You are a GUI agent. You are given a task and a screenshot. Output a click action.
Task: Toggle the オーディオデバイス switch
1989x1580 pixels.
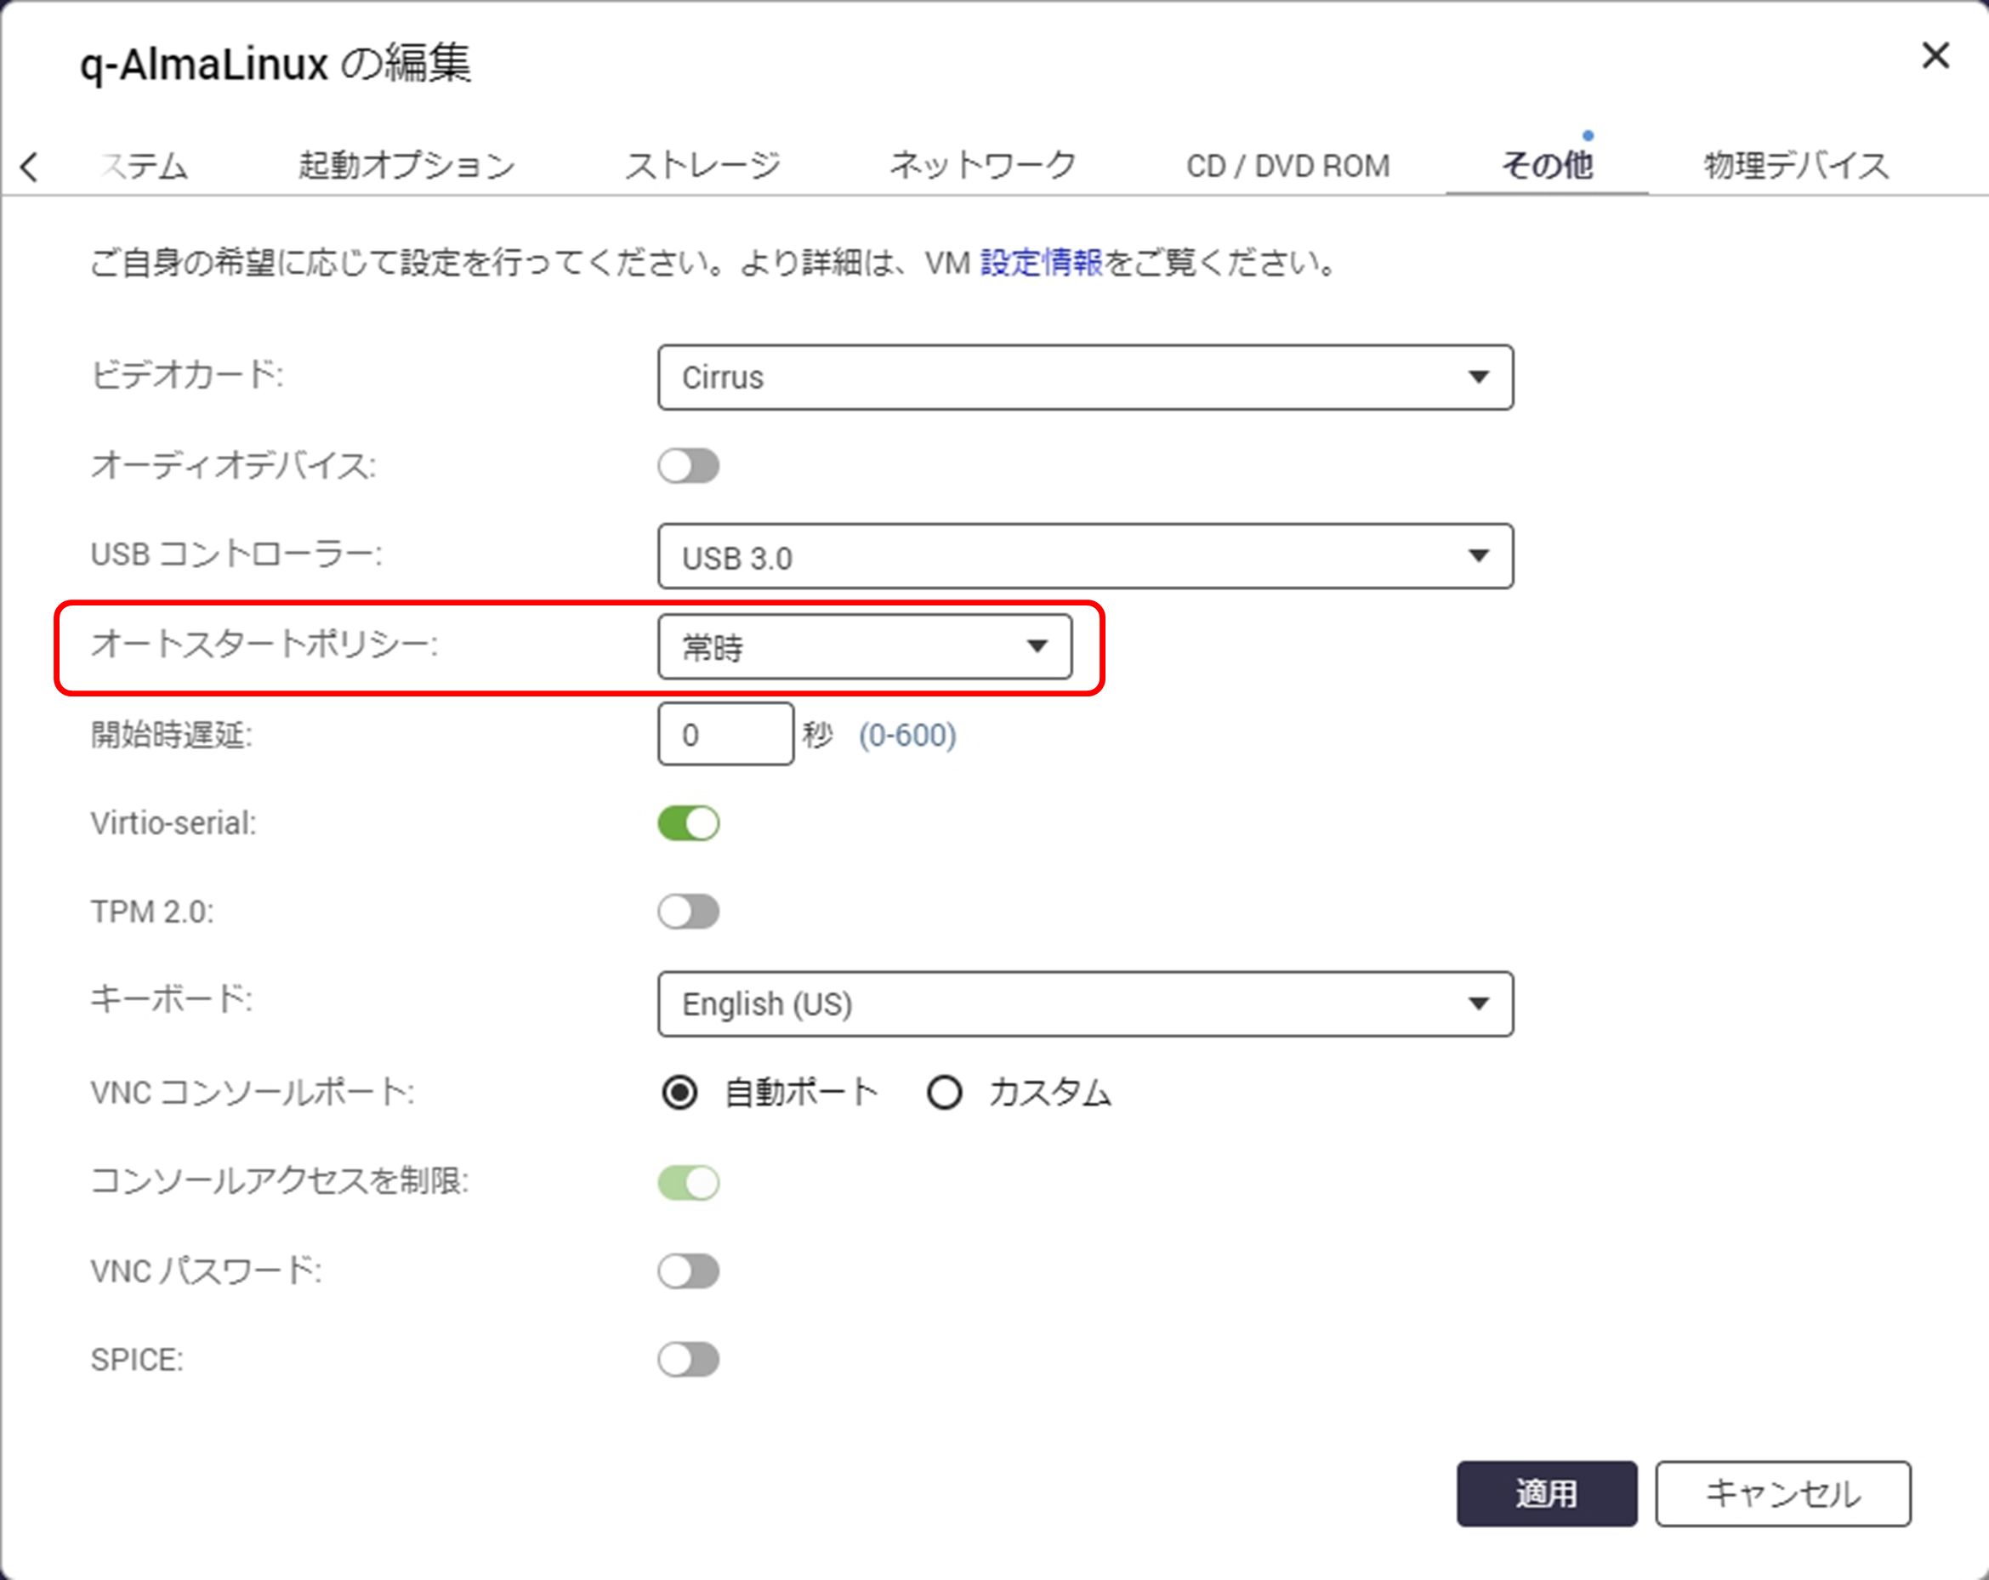688,466
